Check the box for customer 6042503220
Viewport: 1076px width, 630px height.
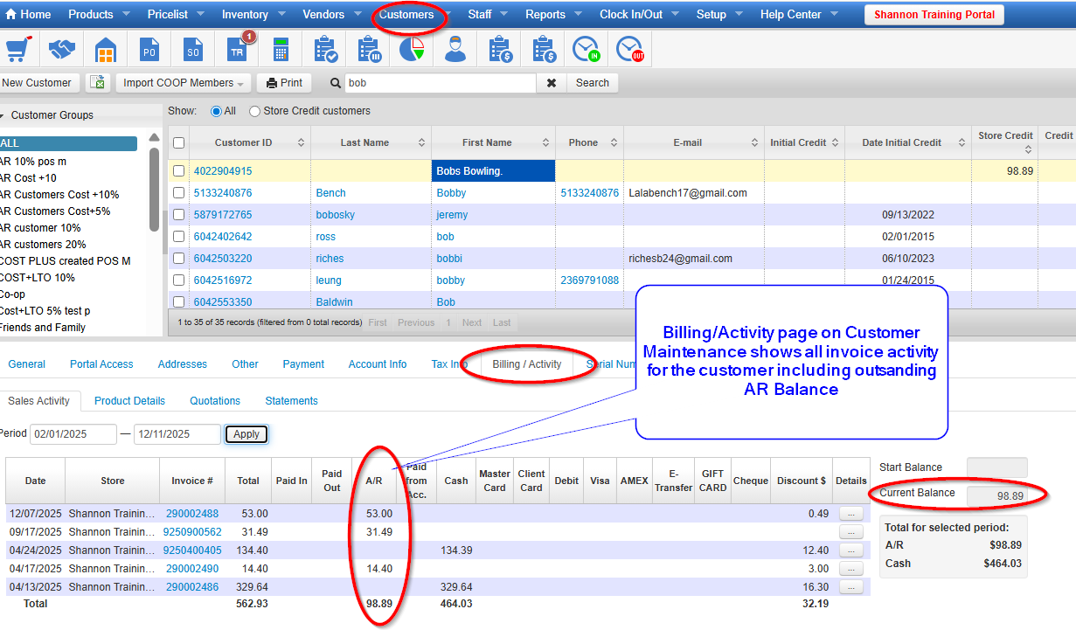[x=178, y=259]
